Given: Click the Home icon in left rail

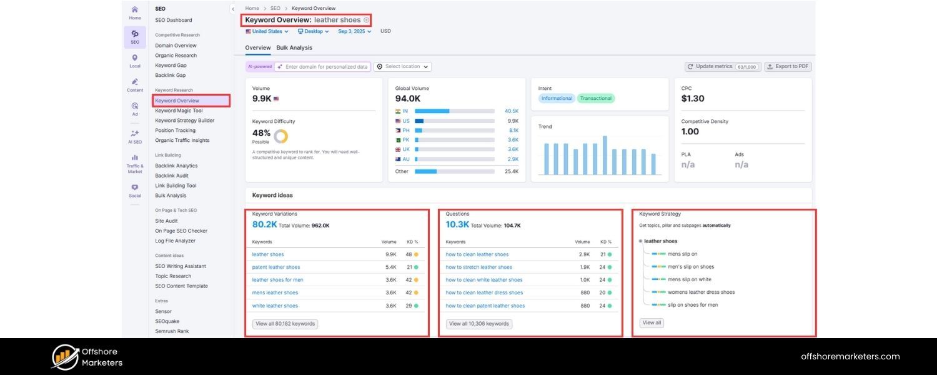Looking at the screenshot, I should (135, 10).
